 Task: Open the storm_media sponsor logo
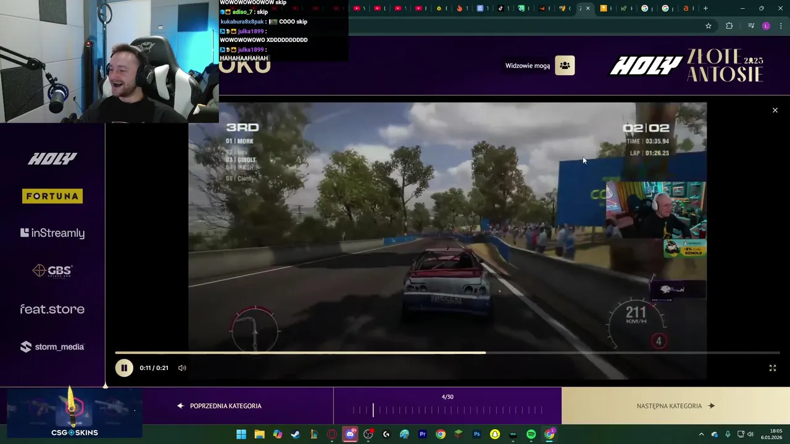(52, 347)
